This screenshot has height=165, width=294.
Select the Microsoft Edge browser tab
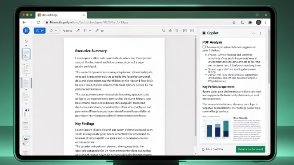click(x=61, y=15)
